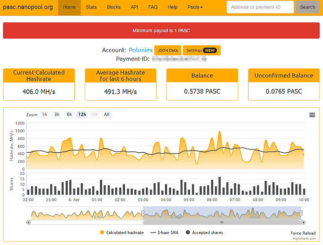The image size is (323, 245).
Task: Set chart zoom to 3h
Action: (x=57, y=115)
